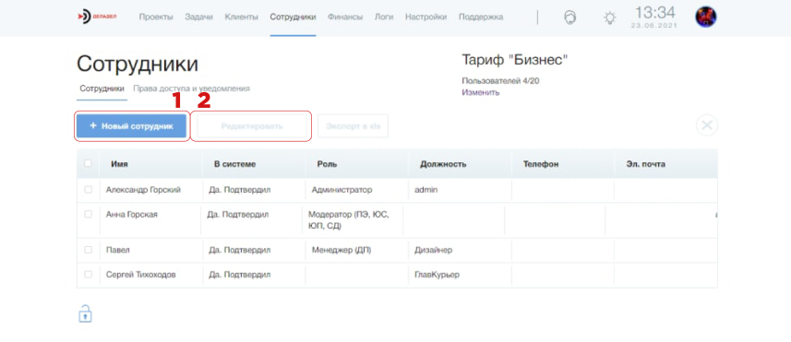Open the user avatar menu

tap(706, 18)
